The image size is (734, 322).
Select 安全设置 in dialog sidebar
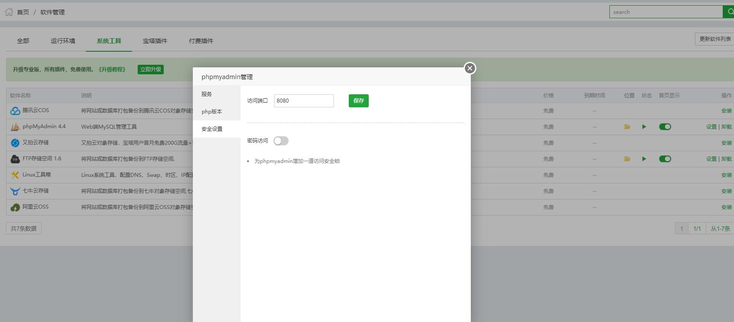point(217,129)
